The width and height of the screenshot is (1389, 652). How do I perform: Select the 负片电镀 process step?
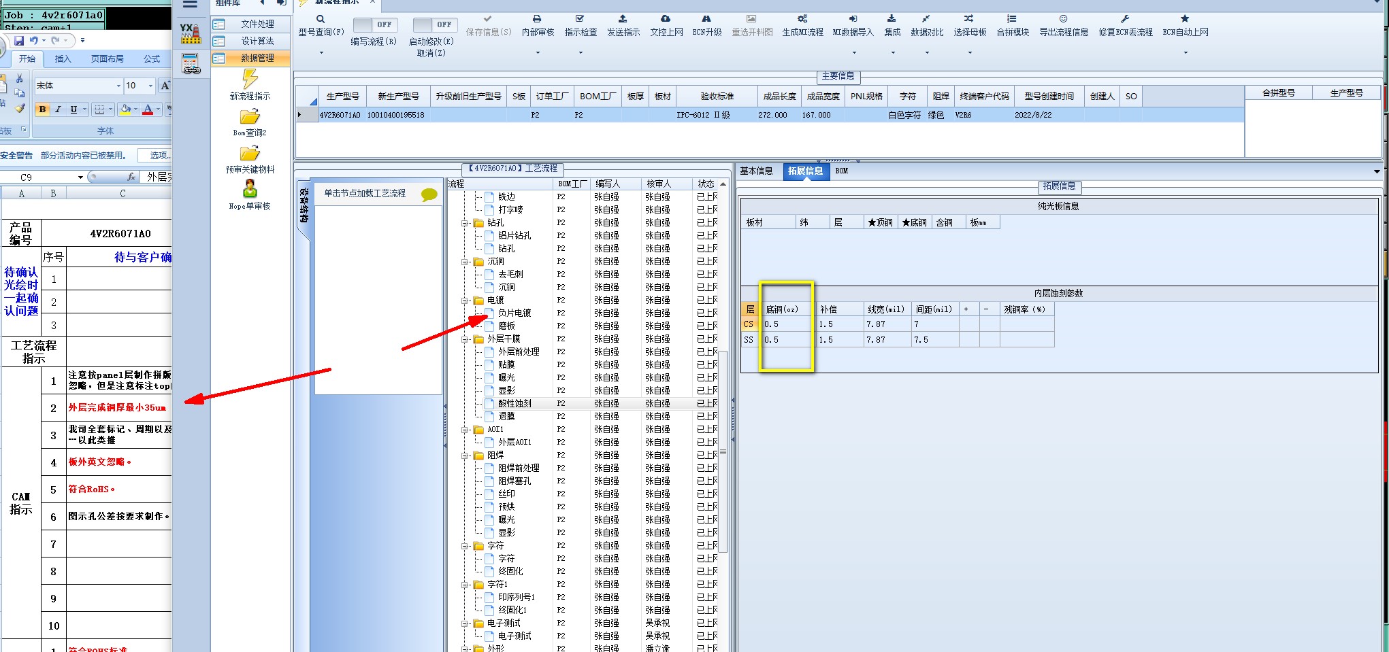[514, 313]
